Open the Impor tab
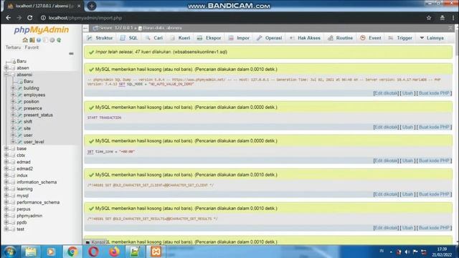 239,38
